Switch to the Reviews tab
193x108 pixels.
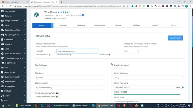(x=155, y=25)
